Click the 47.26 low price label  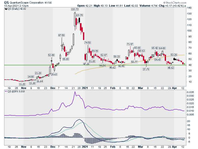pyautogui.click(x=86, y=64)
